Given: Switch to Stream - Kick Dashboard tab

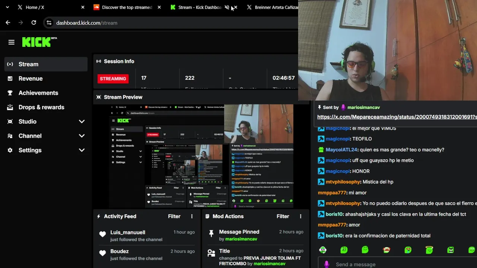Looking at the screenshot, I should point(200,7).
